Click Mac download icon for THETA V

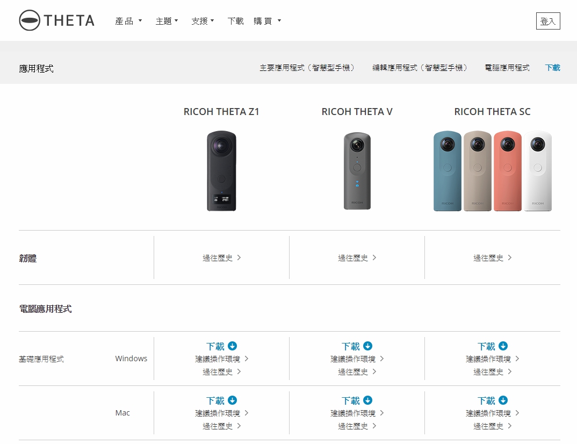click(x=367, y=400)
